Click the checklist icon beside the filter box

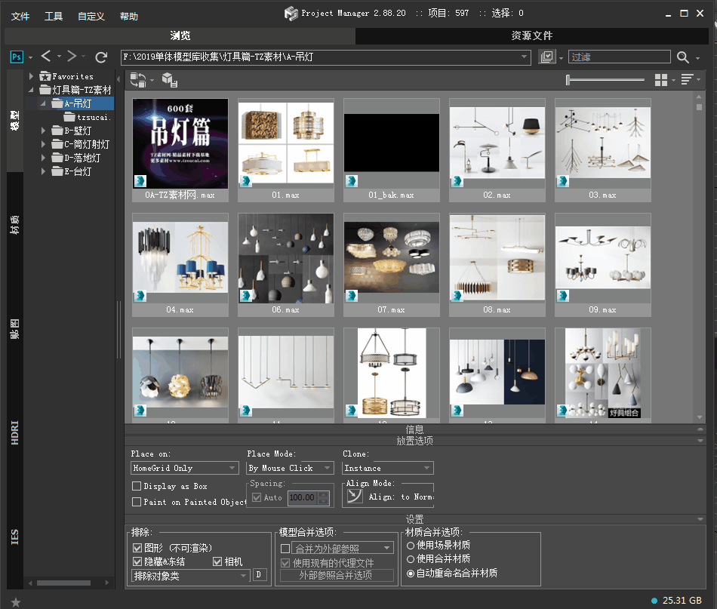click(547, 57)
